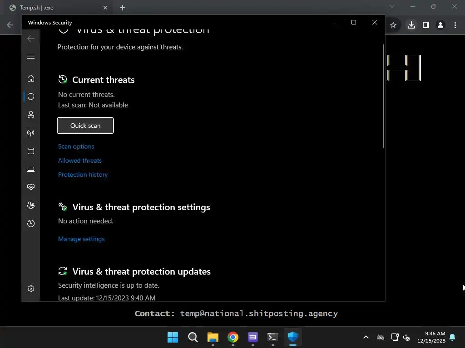Open the tab search chevron in Chrome
The width and height of the screenshot is (465, 348).
[x=392, y=6]
